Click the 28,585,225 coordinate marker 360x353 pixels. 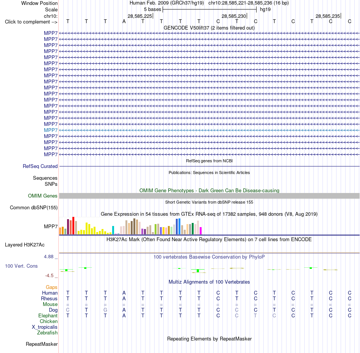tap(140, 16)
